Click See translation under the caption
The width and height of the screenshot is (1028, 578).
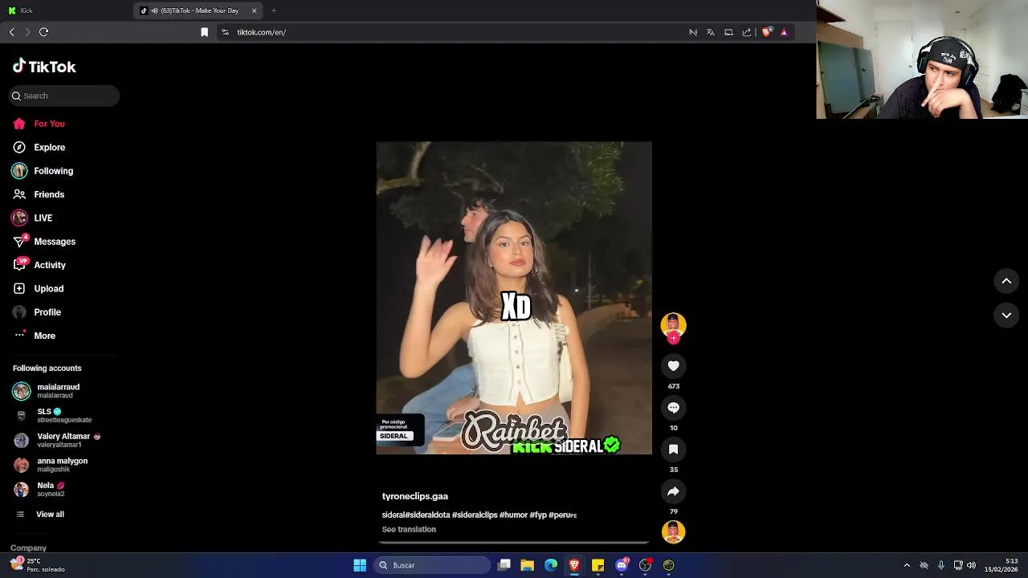409,529
